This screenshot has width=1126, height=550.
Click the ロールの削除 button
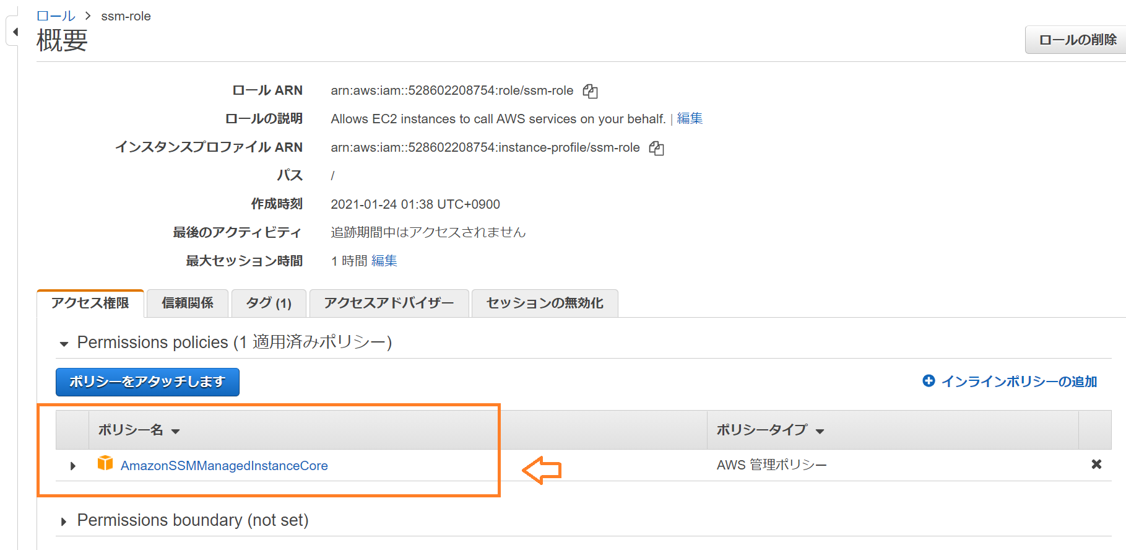pos(1077,40)
